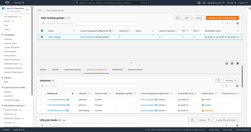
Task: Click the Filter instances field
Action: [90, 86]
